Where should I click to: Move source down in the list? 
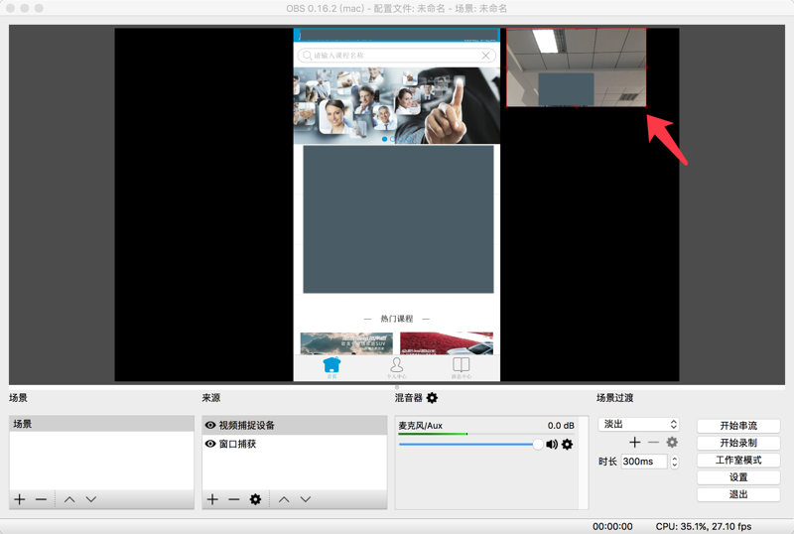click(306, 499)
